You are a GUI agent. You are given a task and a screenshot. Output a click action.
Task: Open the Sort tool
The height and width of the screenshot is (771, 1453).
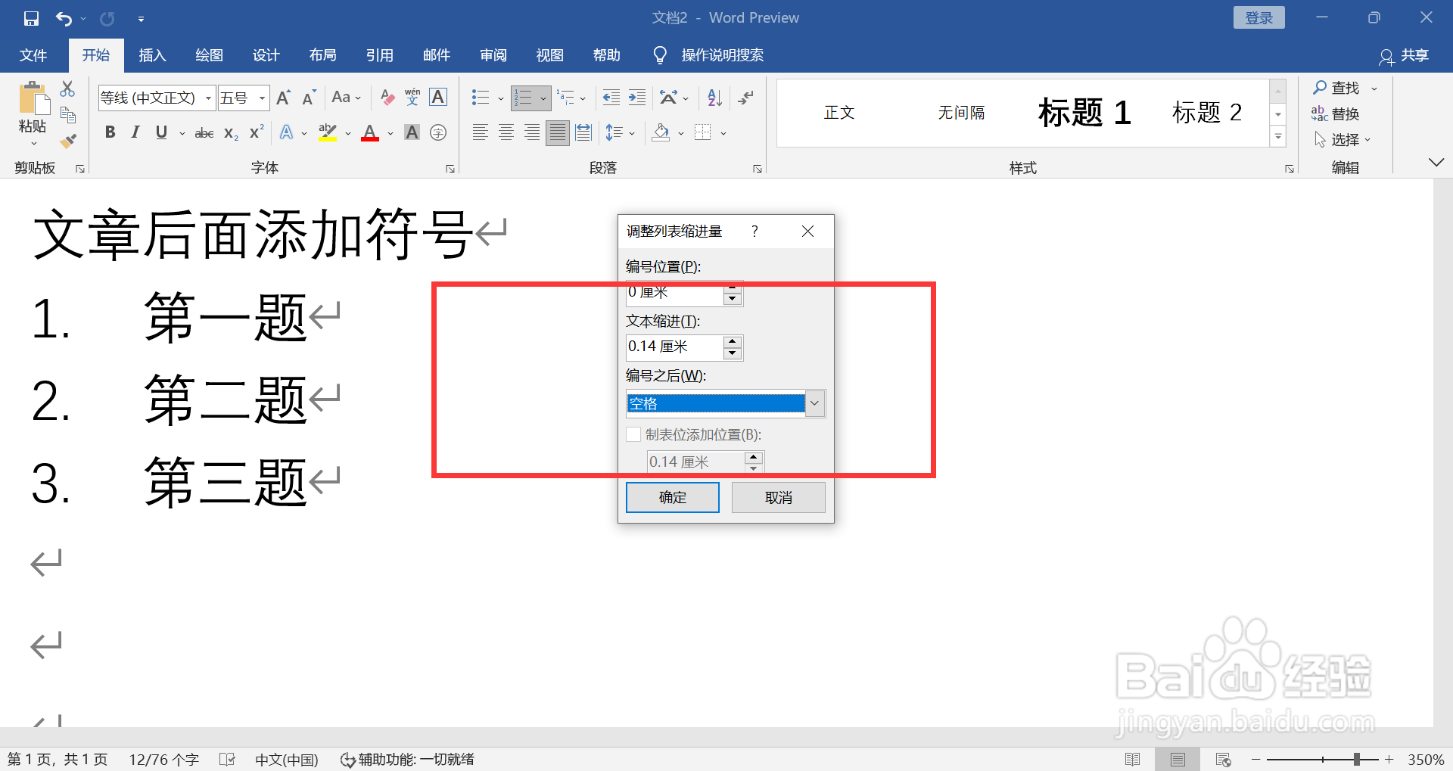point(712,97)
